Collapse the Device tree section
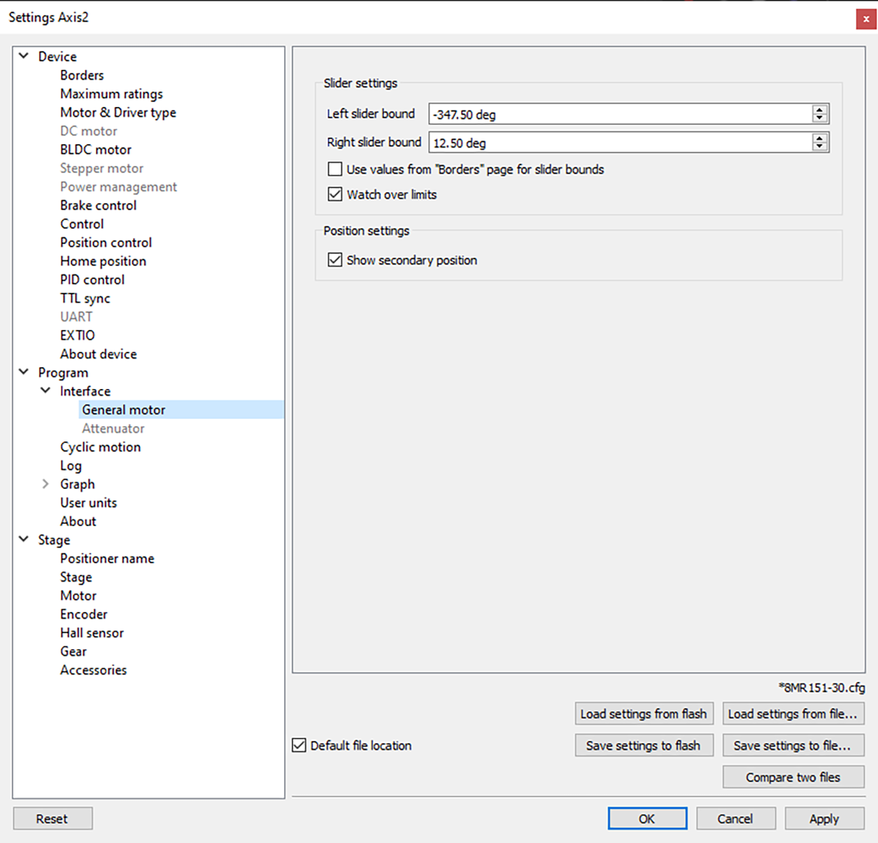Screen dimensions: 878x843 coord(24,56)
